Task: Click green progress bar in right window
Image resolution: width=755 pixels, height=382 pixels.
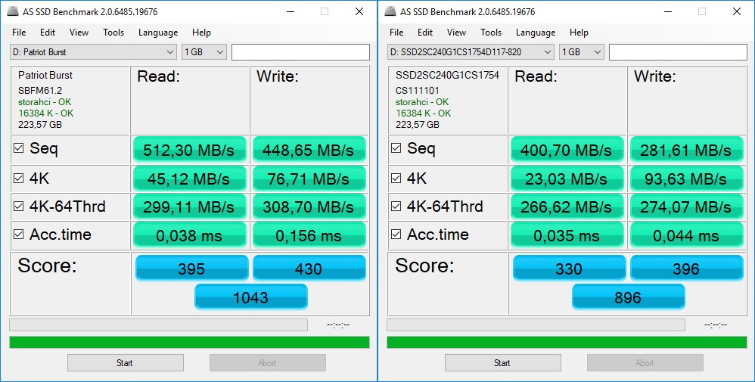Action: tap(567, 342)
